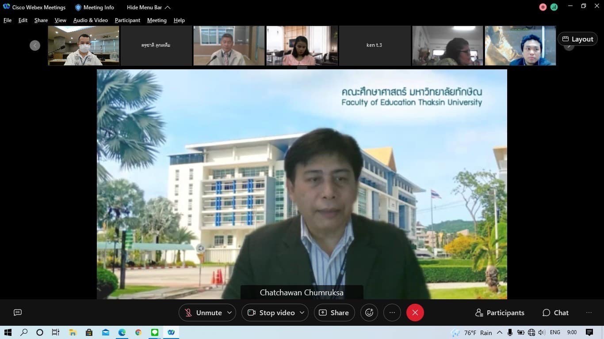
Task: Open the Participant menu
Action: click(x=127, y=20)
